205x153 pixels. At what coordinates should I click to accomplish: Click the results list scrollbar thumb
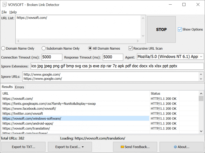(x=201, y=98)
